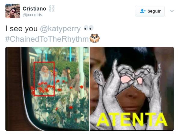Open the @xxxxcris handle link

(x=32, y=15)
